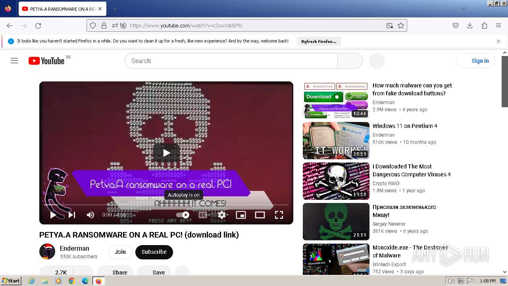Image resolution: width=508 pixels, height=286 pixels.
Task: View site security padlock info
Action: tap(104, 25)
